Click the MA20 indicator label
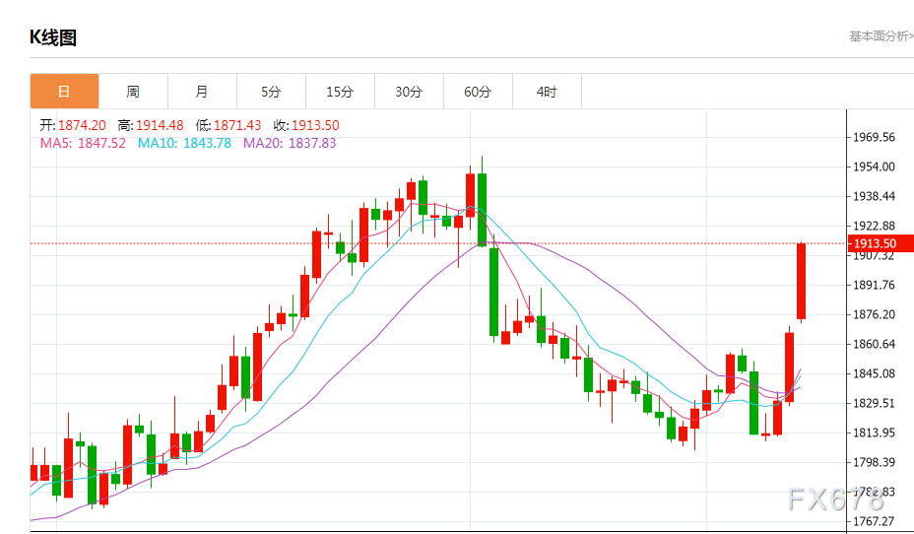The height and width of the screenshot is (534, 914). point(290,143)
